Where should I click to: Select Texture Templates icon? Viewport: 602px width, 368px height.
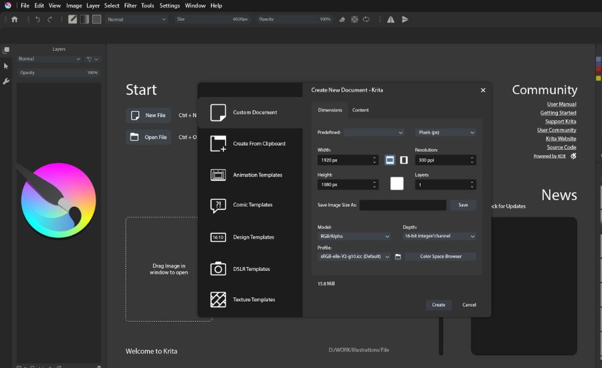tap(218, 300)
